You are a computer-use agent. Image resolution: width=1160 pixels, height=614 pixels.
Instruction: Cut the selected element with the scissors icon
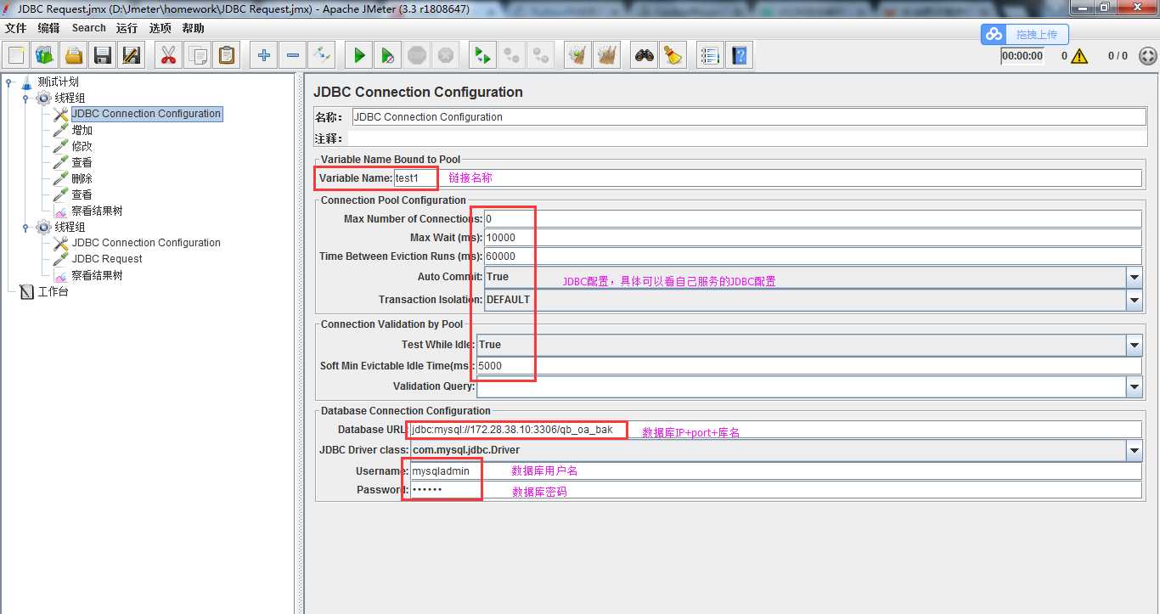click(x=168, y=55)
